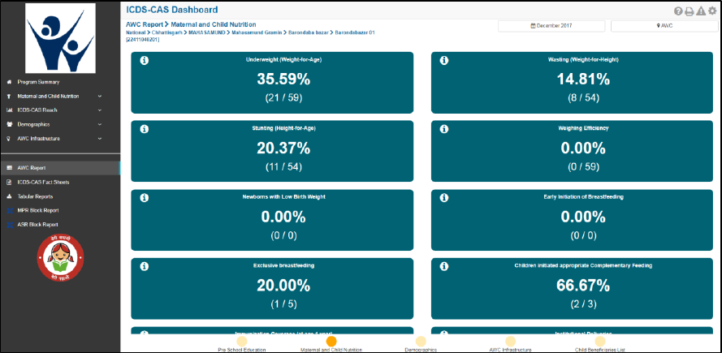This screenshot has height=353, width=722.
Task: Go to Child Beneficiaries List step circle
Action: tap(599, 342)
